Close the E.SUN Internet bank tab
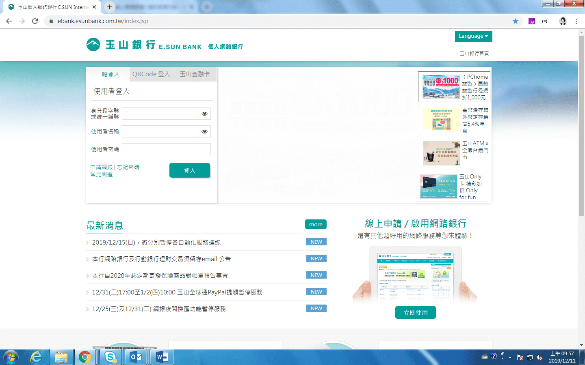Image resolution: width=585 pixels, height=365 pixels. click(94, 7)
